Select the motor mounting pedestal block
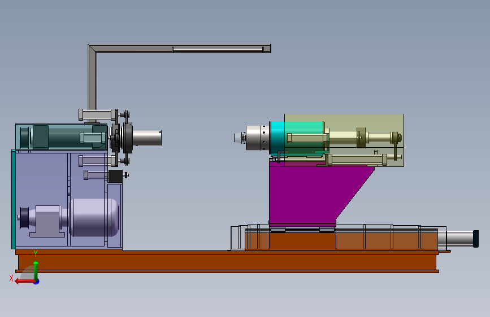 coord(47,221)
